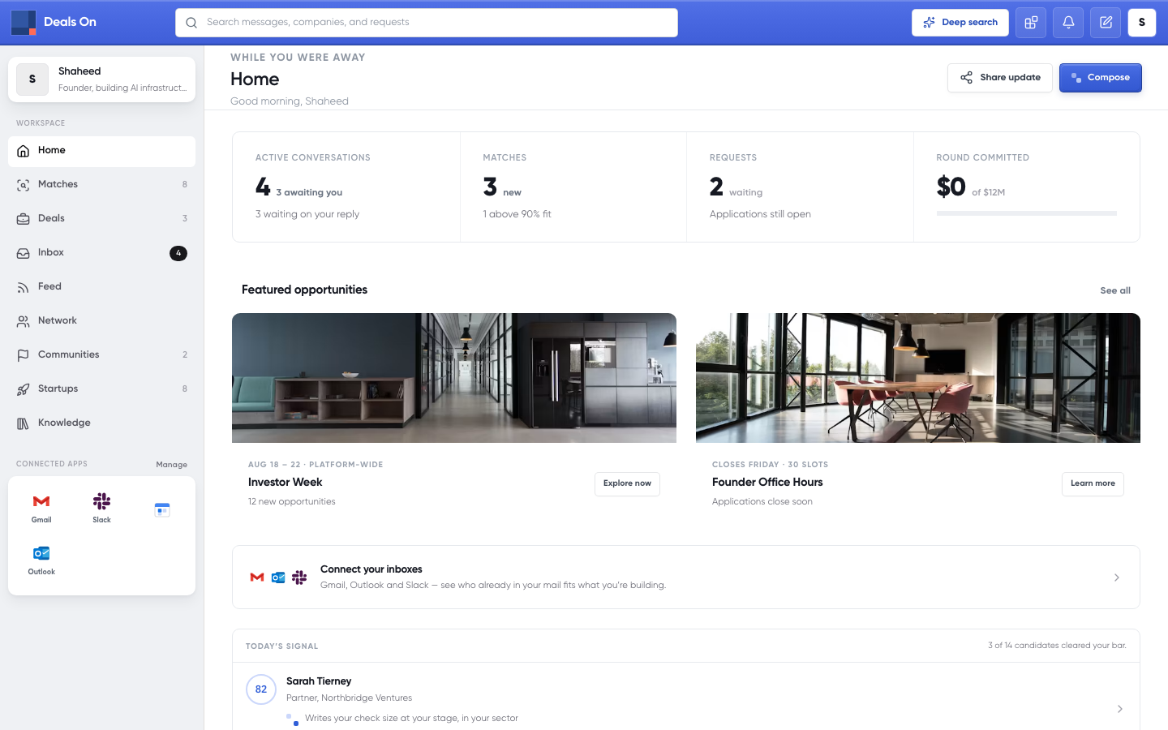
Task: Click the Compose button
Action: click(x=1101, y=78)
